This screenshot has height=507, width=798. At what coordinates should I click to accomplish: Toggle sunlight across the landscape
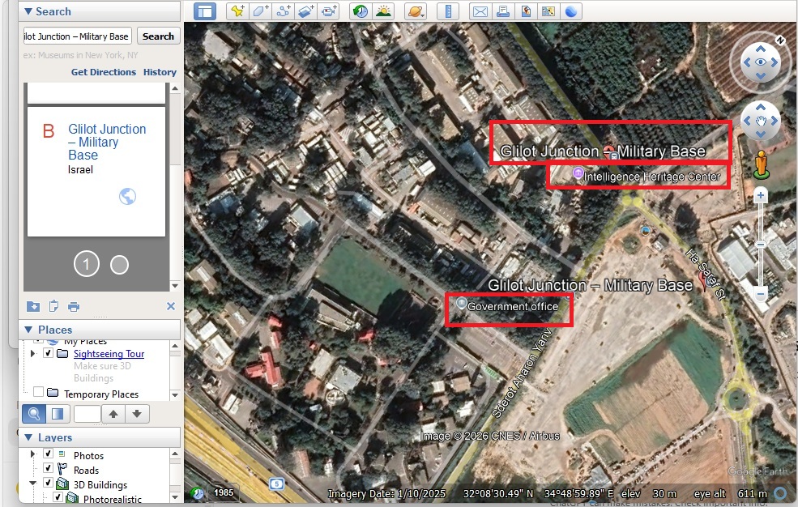point(382,11)
